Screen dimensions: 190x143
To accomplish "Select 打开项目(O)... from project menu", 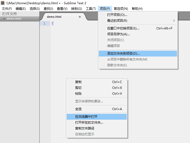I will 117,15.
